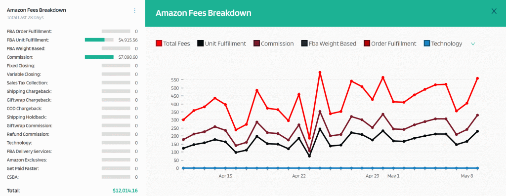Viewport: 506px width, 196px height.
Task: Click the Apr 22 axis label
Action: point(299,176)
